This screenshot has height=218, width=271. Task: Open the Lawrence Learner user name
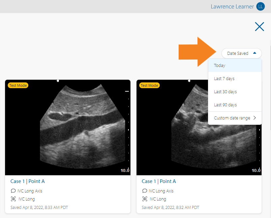coord(232,6)
